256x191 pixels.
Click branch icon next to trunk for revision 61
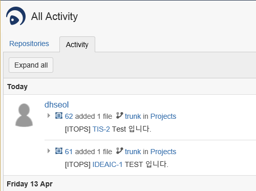[119, 151]
